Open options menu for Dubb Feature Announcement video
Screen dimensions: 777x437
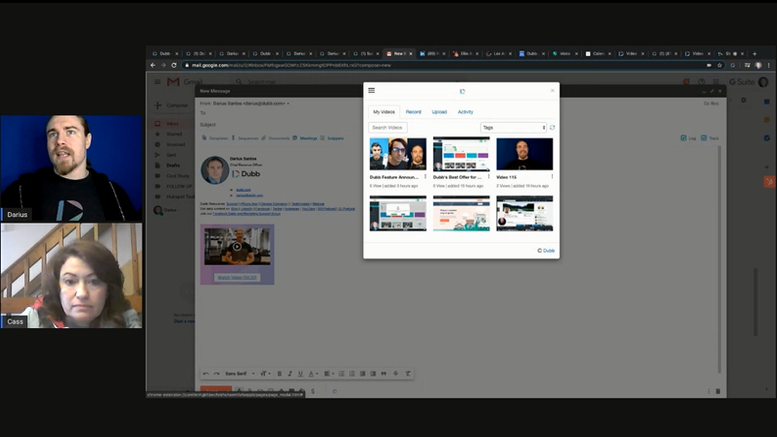425,177
